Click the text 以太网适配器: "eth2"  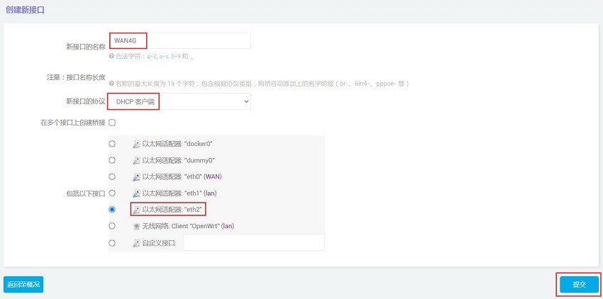point(172,210)
